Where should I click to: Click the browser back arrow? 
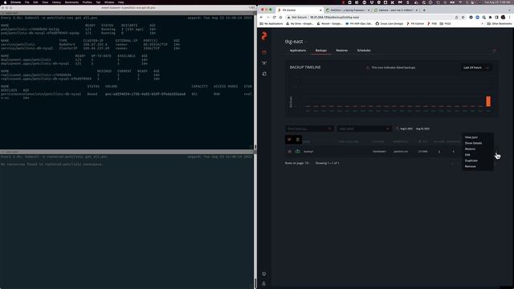[x=262, y=18]
